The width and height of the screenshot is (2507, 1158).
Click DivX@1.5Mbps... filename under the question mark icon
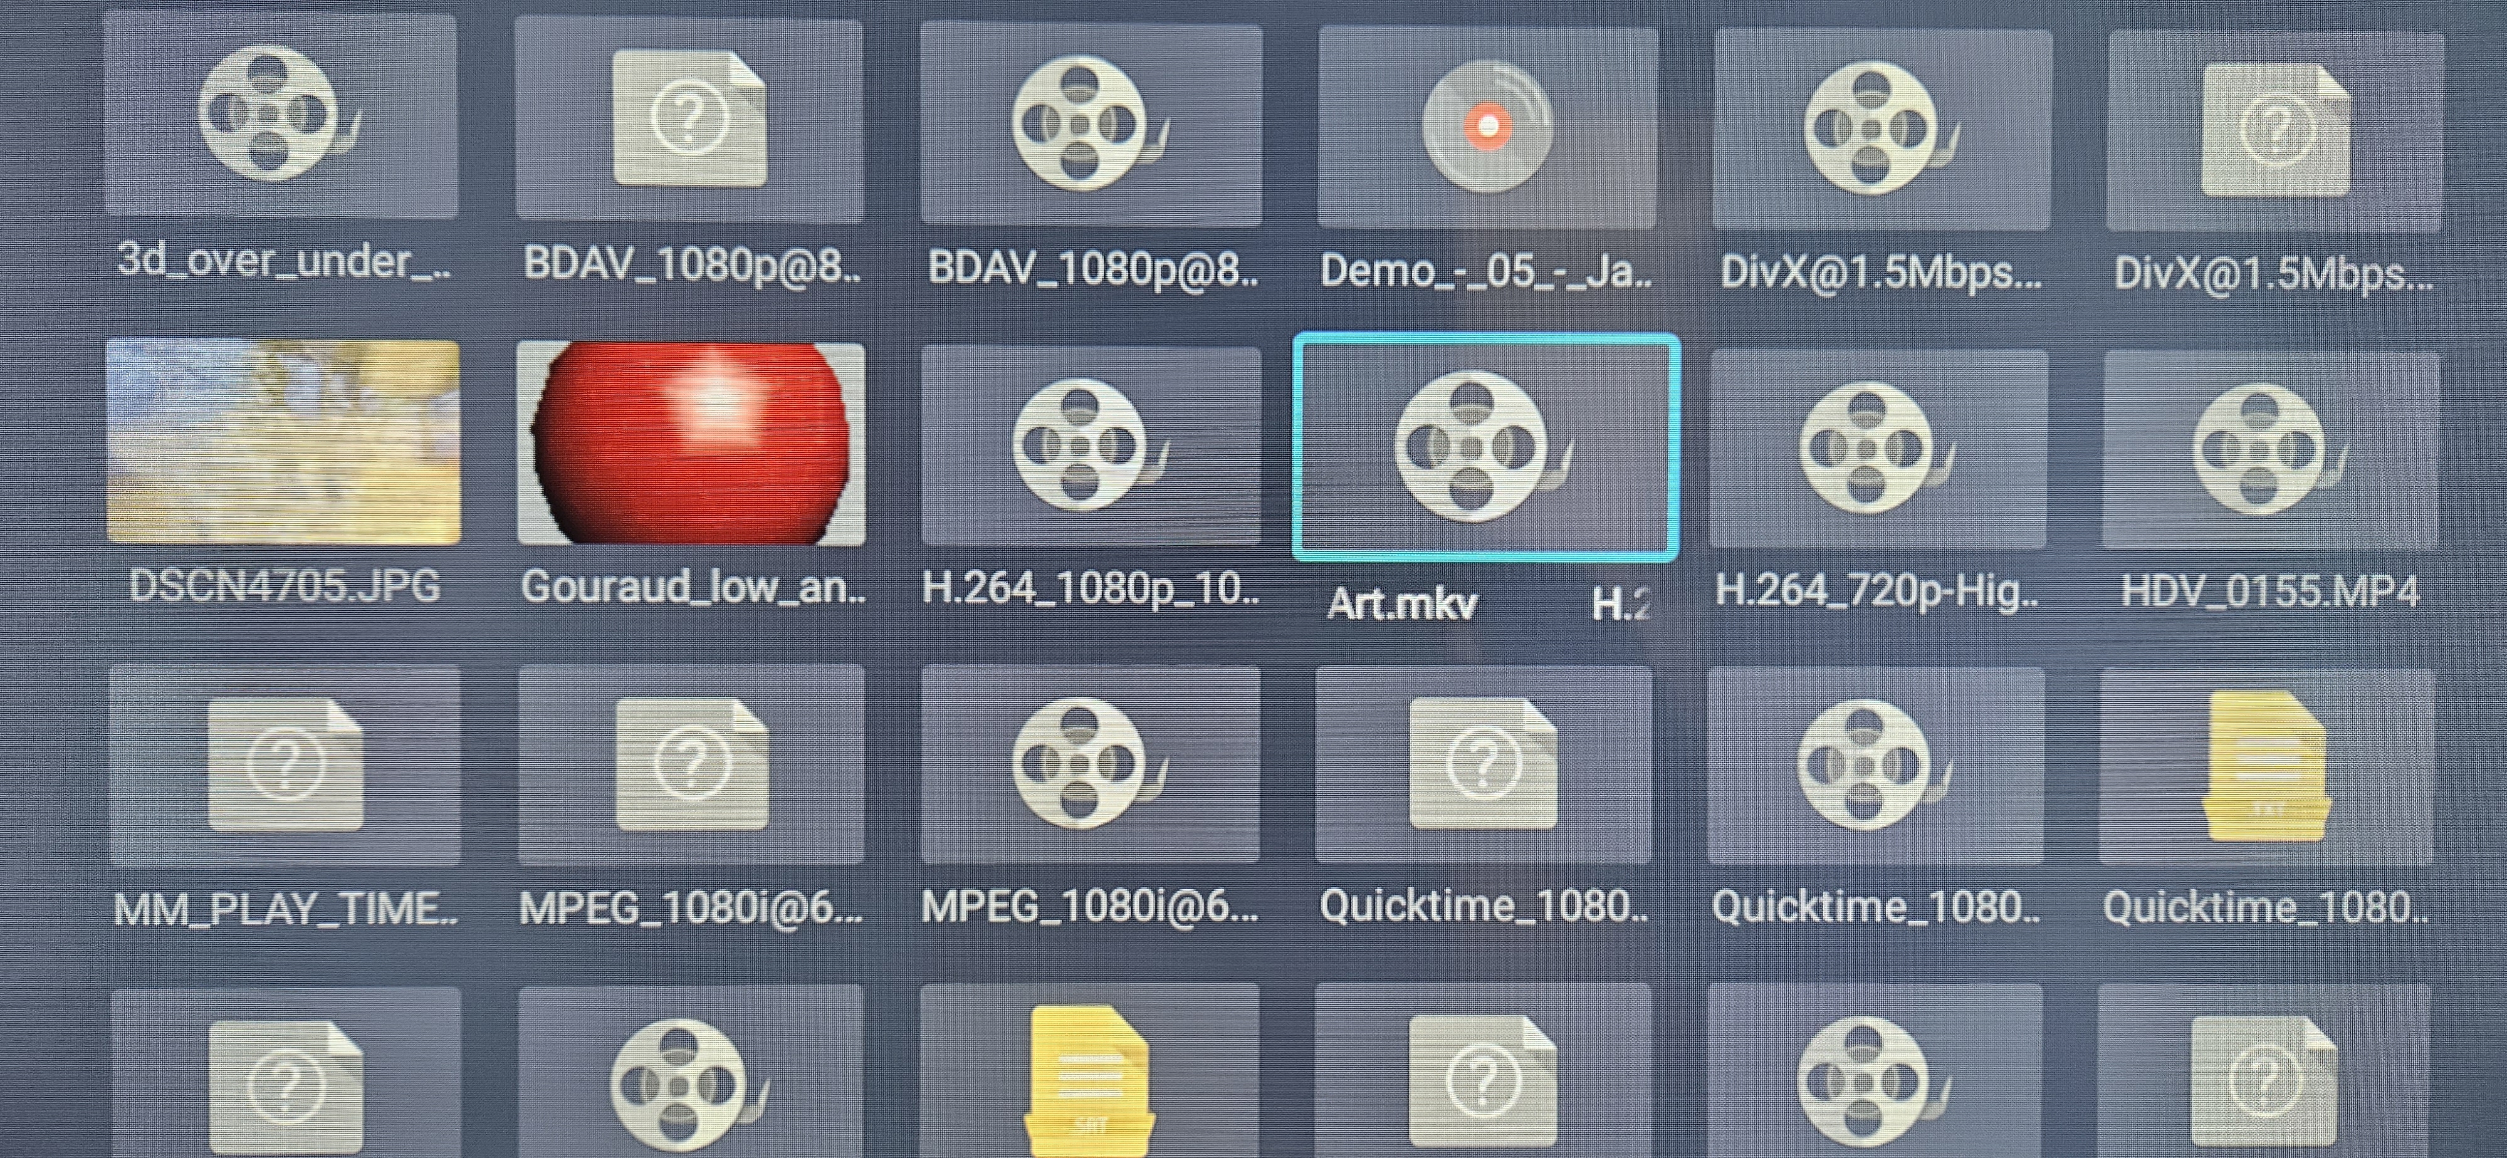[2273, 274]
